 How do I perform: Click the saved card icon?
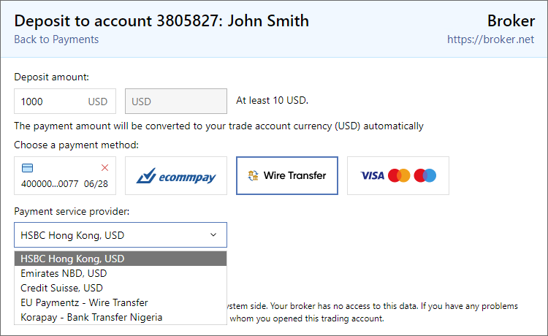coord(27,168)
